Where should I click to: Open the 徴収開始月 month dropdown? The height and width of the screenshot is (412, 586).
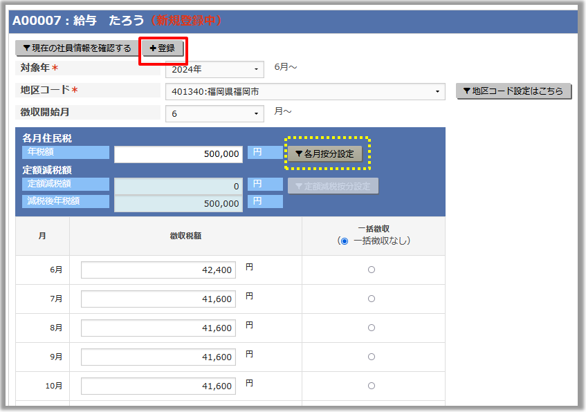tap(214, 113)
